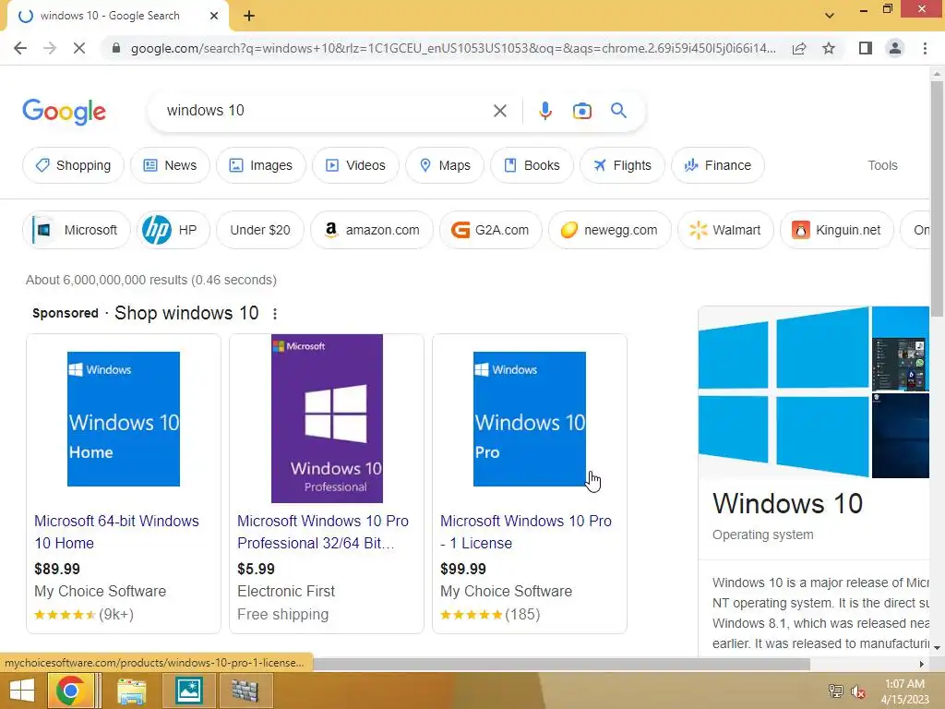Screen dimensions: 945x709
Task: Select the Walmart chip
Action: click(725, 230)
